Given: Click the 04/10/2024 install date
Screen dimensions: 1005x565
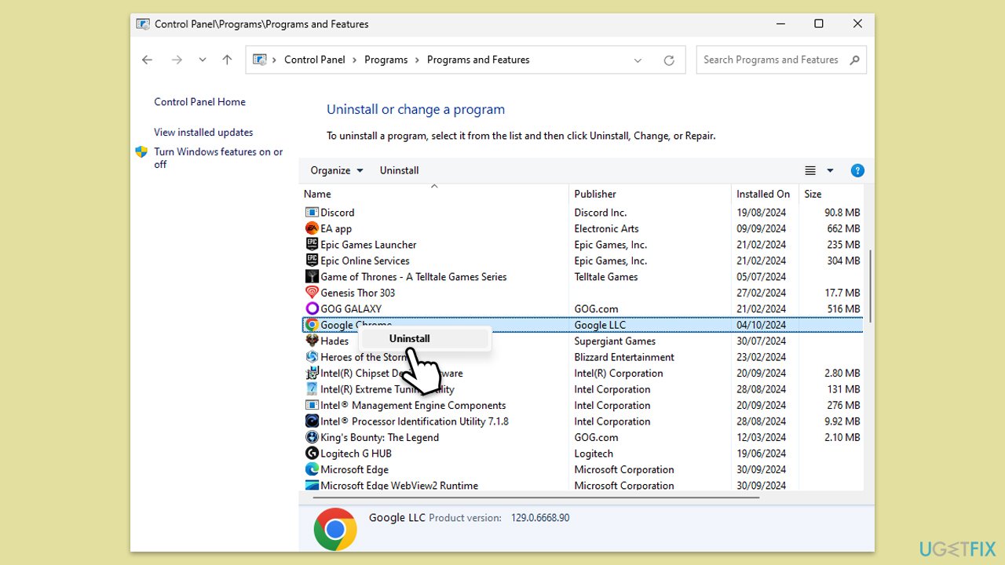Looking at the screenshot, I should (761, 325).
